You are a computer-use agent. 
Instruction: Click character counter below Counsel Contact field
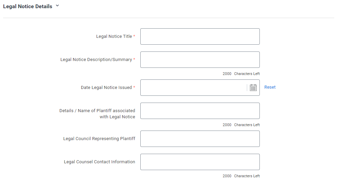(x=241, y=176)
